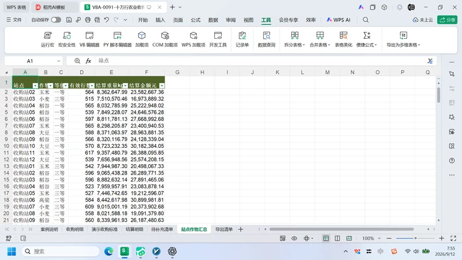Toggle the 自动保存 switch
462x260 pixels.
point(56,20)
